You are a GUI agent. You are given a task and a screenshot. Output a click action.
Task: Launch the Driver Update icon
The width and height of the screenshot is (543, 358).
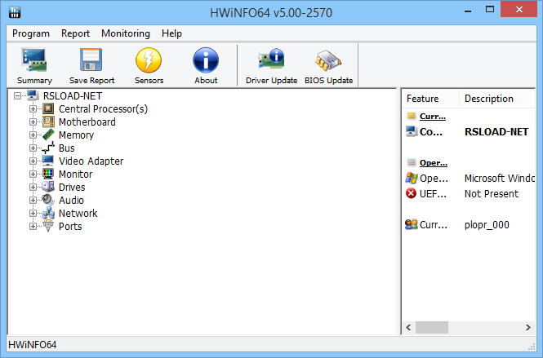tap(271, 60)
